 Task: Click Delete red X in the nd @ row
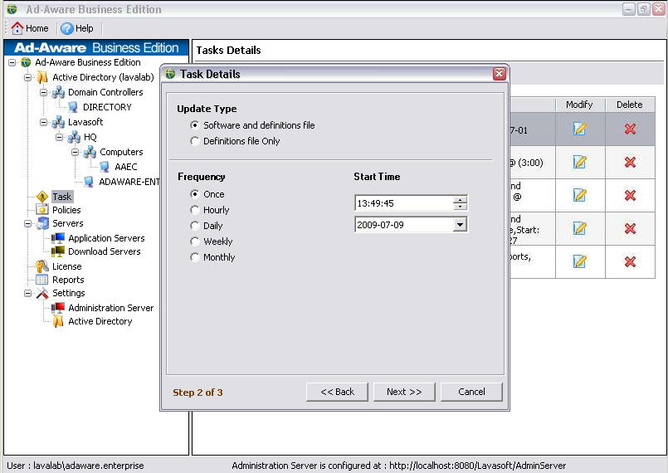click(630, 195)
